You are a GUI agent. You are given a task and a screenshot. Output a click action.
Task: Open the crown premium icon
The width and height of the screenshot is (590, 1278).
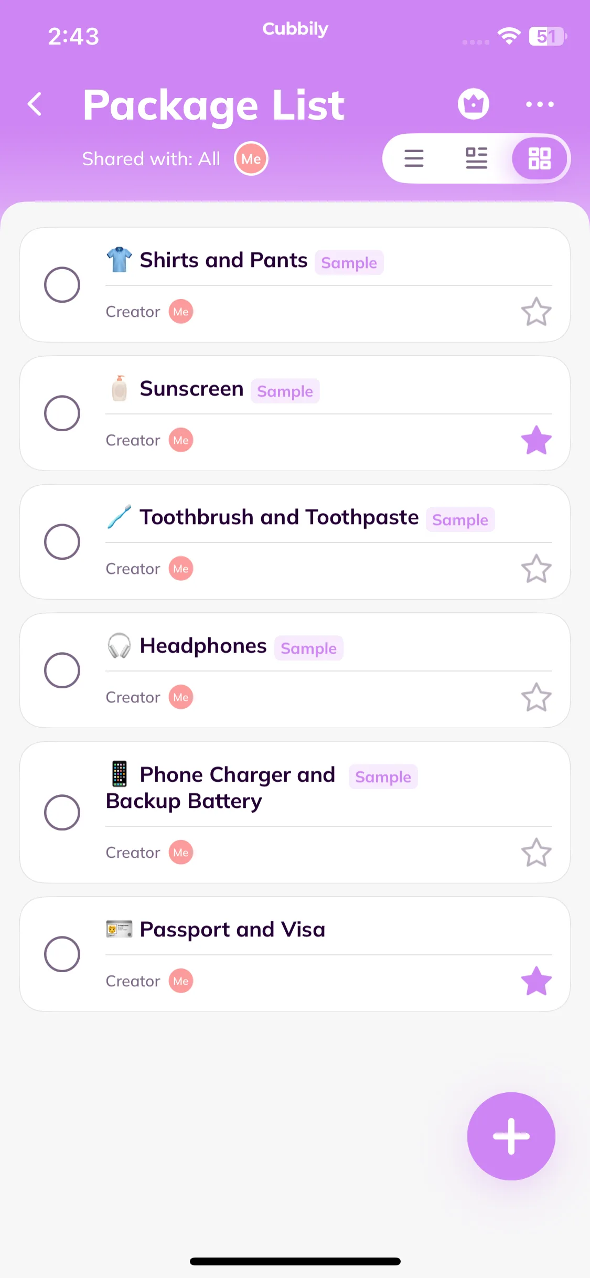pos(473,104)
